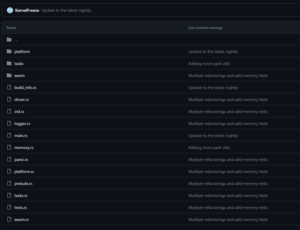This screenshot has height=230, width=300.
Task: View the commit message beside wasm.rs
Action: point(228,219)
